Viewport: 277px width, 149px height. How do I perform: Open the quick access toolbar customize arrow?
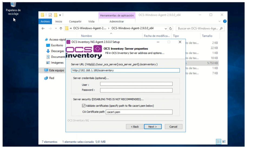point(60,15)
